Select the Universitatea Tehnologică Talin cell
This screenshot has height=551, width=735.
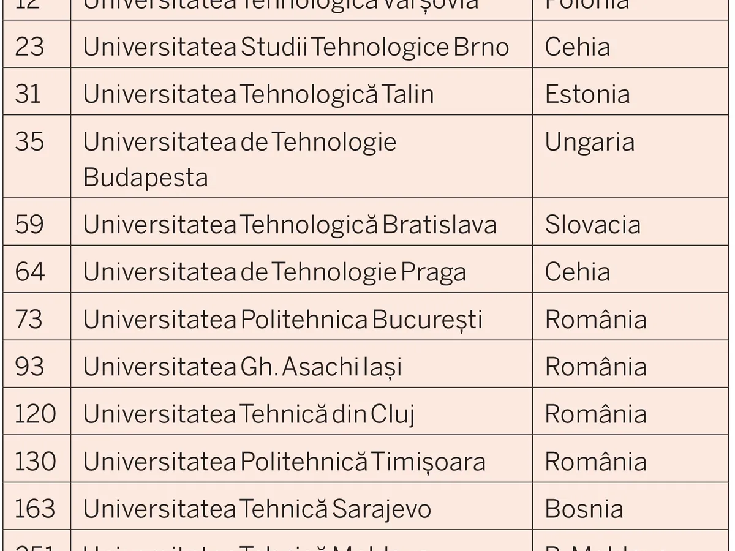coord(258,94)
